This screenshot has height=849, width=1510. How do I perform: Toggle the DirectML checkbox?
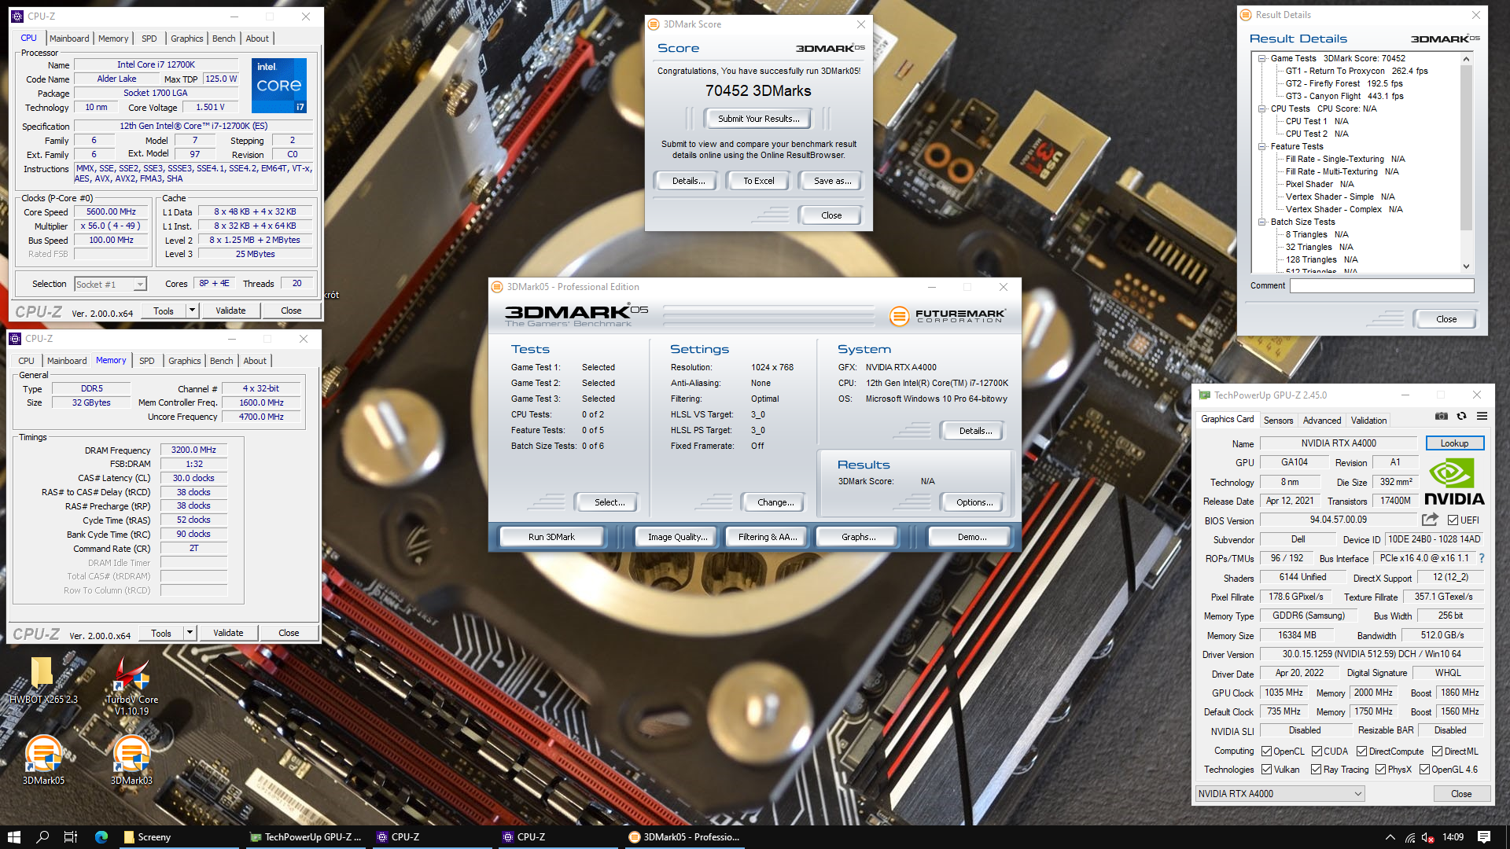pyautogui.click(x=1437, y=752)
